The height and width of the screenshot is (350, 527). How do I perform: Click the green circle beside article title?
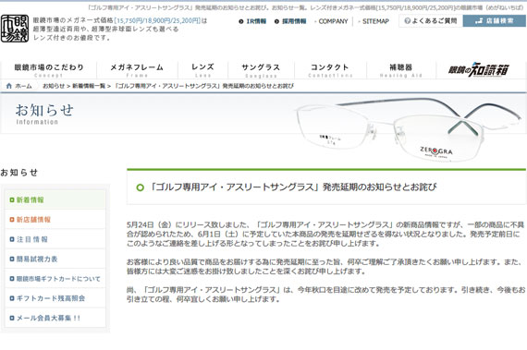pyautogui.click(x=141, y=187)
